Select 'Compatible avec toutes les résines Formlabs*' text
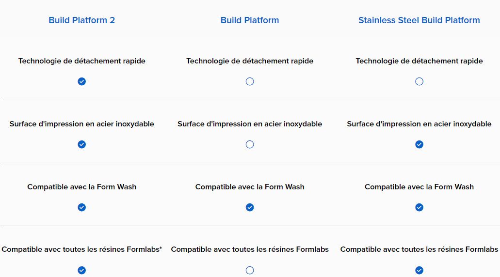The width and height of the screenshot is (500, 277). pos(81,249)
